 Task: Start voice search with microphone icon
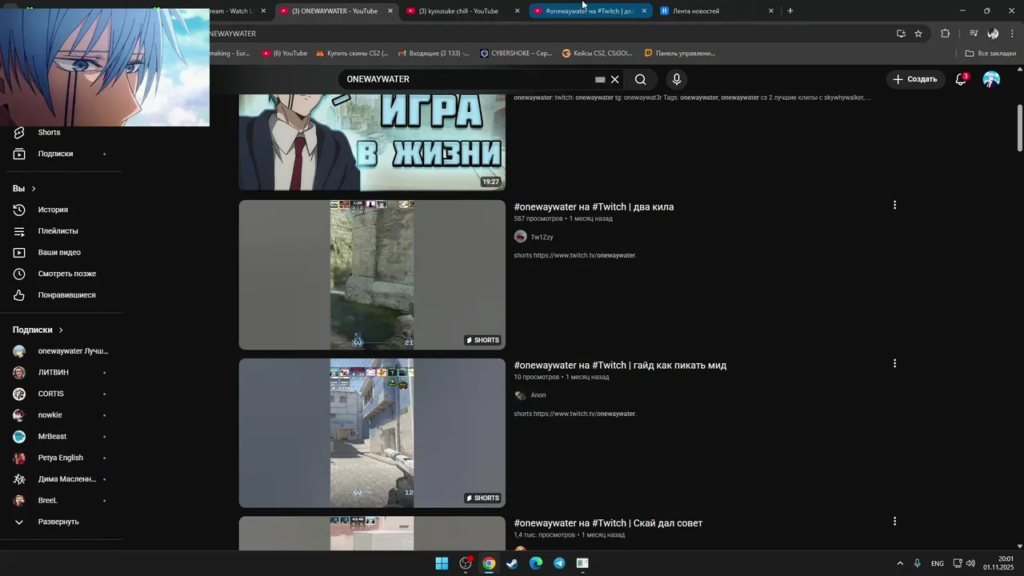[677, 79]
